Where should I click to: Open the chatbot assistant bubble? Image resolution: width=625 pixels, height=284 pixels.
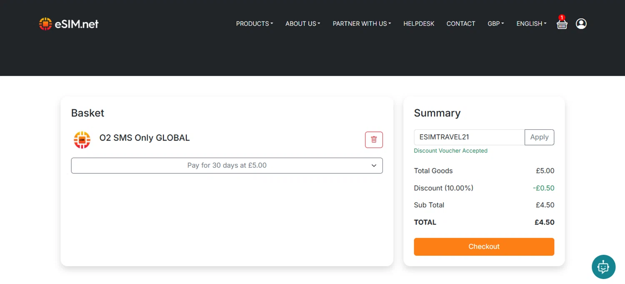(x=603, y=267)
